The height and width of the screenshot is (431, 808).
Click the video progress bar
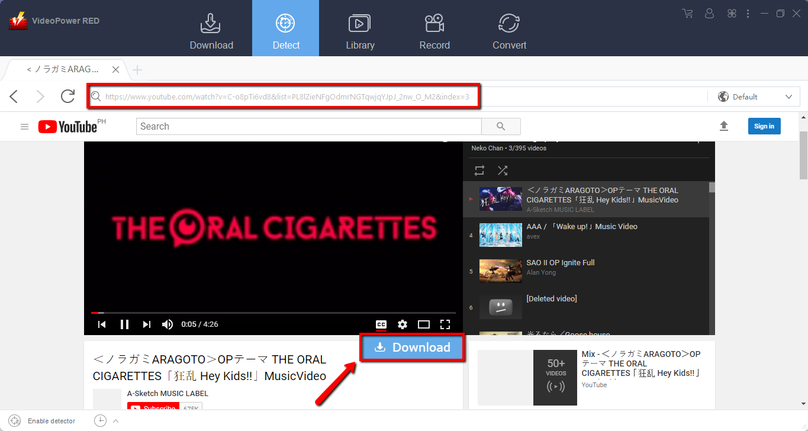[x=272, y=313]
